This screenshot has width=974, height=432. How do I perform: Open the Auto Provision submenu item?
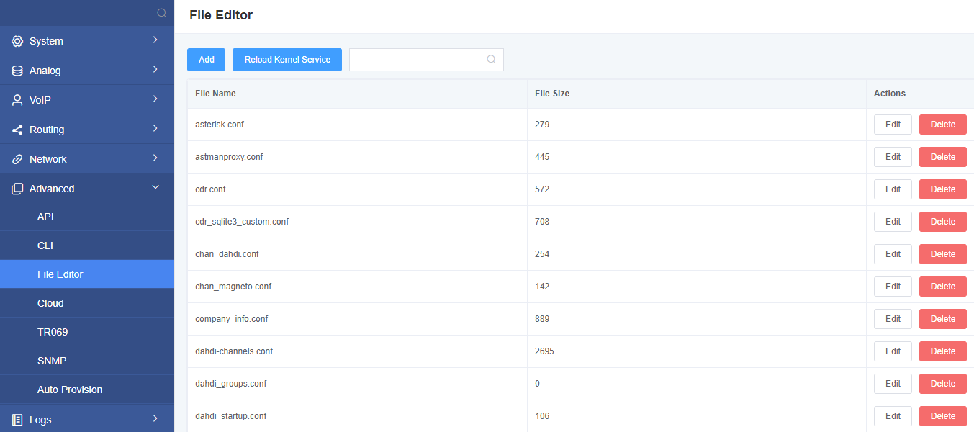pos(87,390)
